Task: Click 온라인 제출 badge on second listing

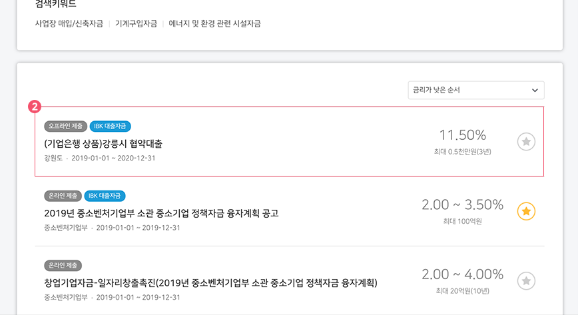Action: [x=63, y=196]
